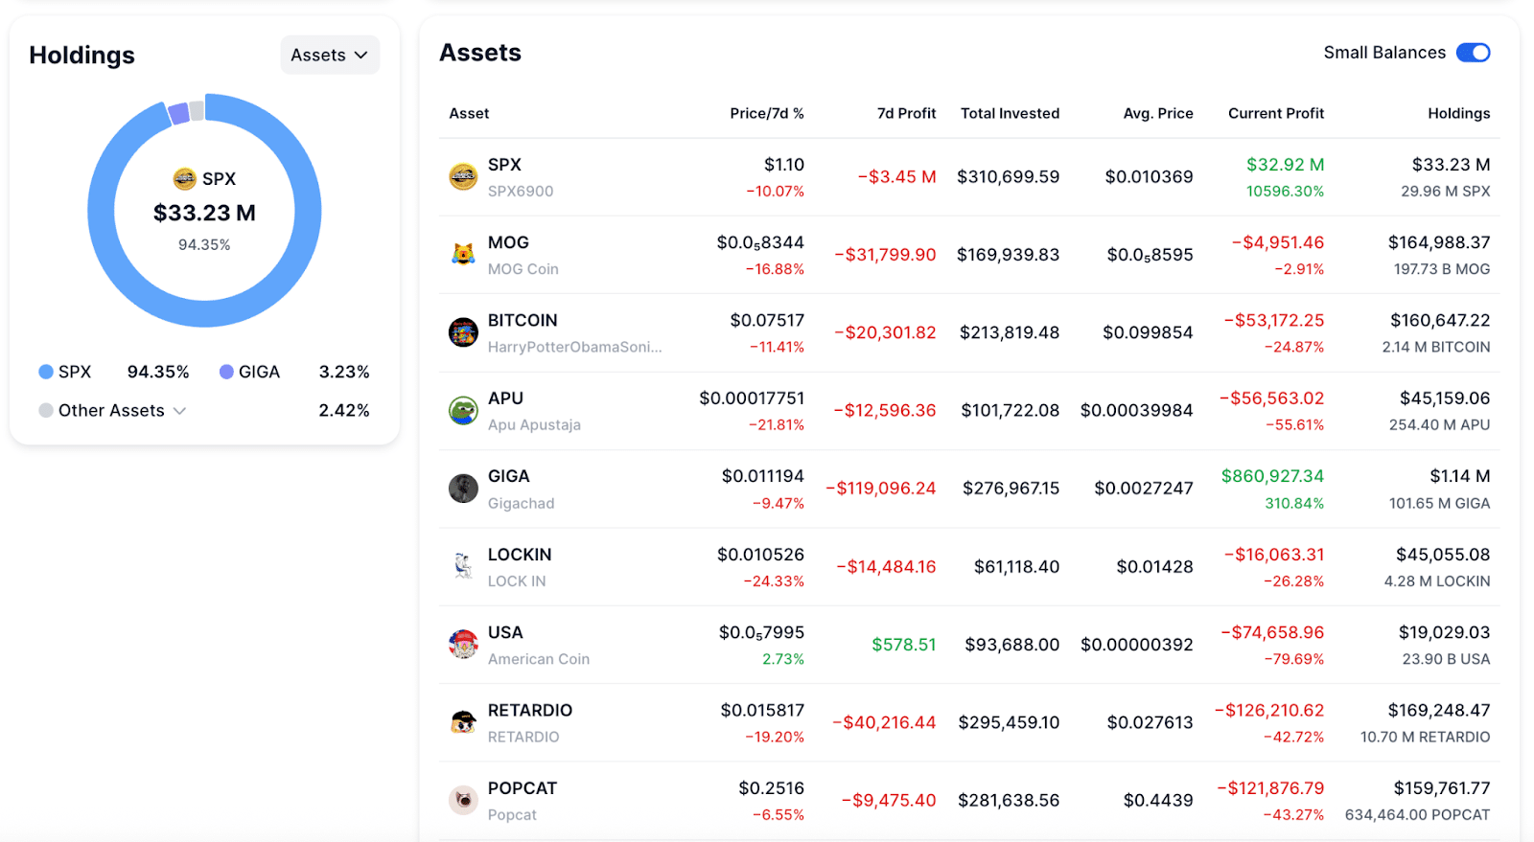Screen dimensions: 1534x842
Task: Click the HarryPotterObamaSonic BITCOIN token icon
Action: pyautogui.click(x=463, y=332)
